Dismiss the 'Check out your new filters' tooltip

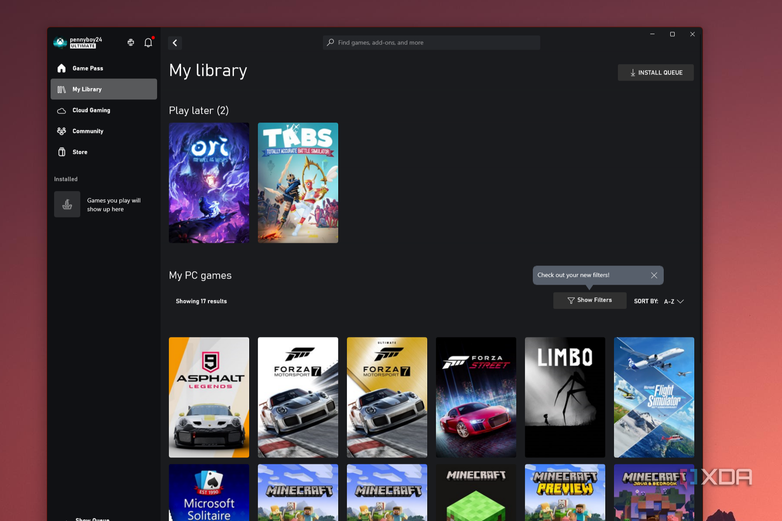tap(654, 275)
